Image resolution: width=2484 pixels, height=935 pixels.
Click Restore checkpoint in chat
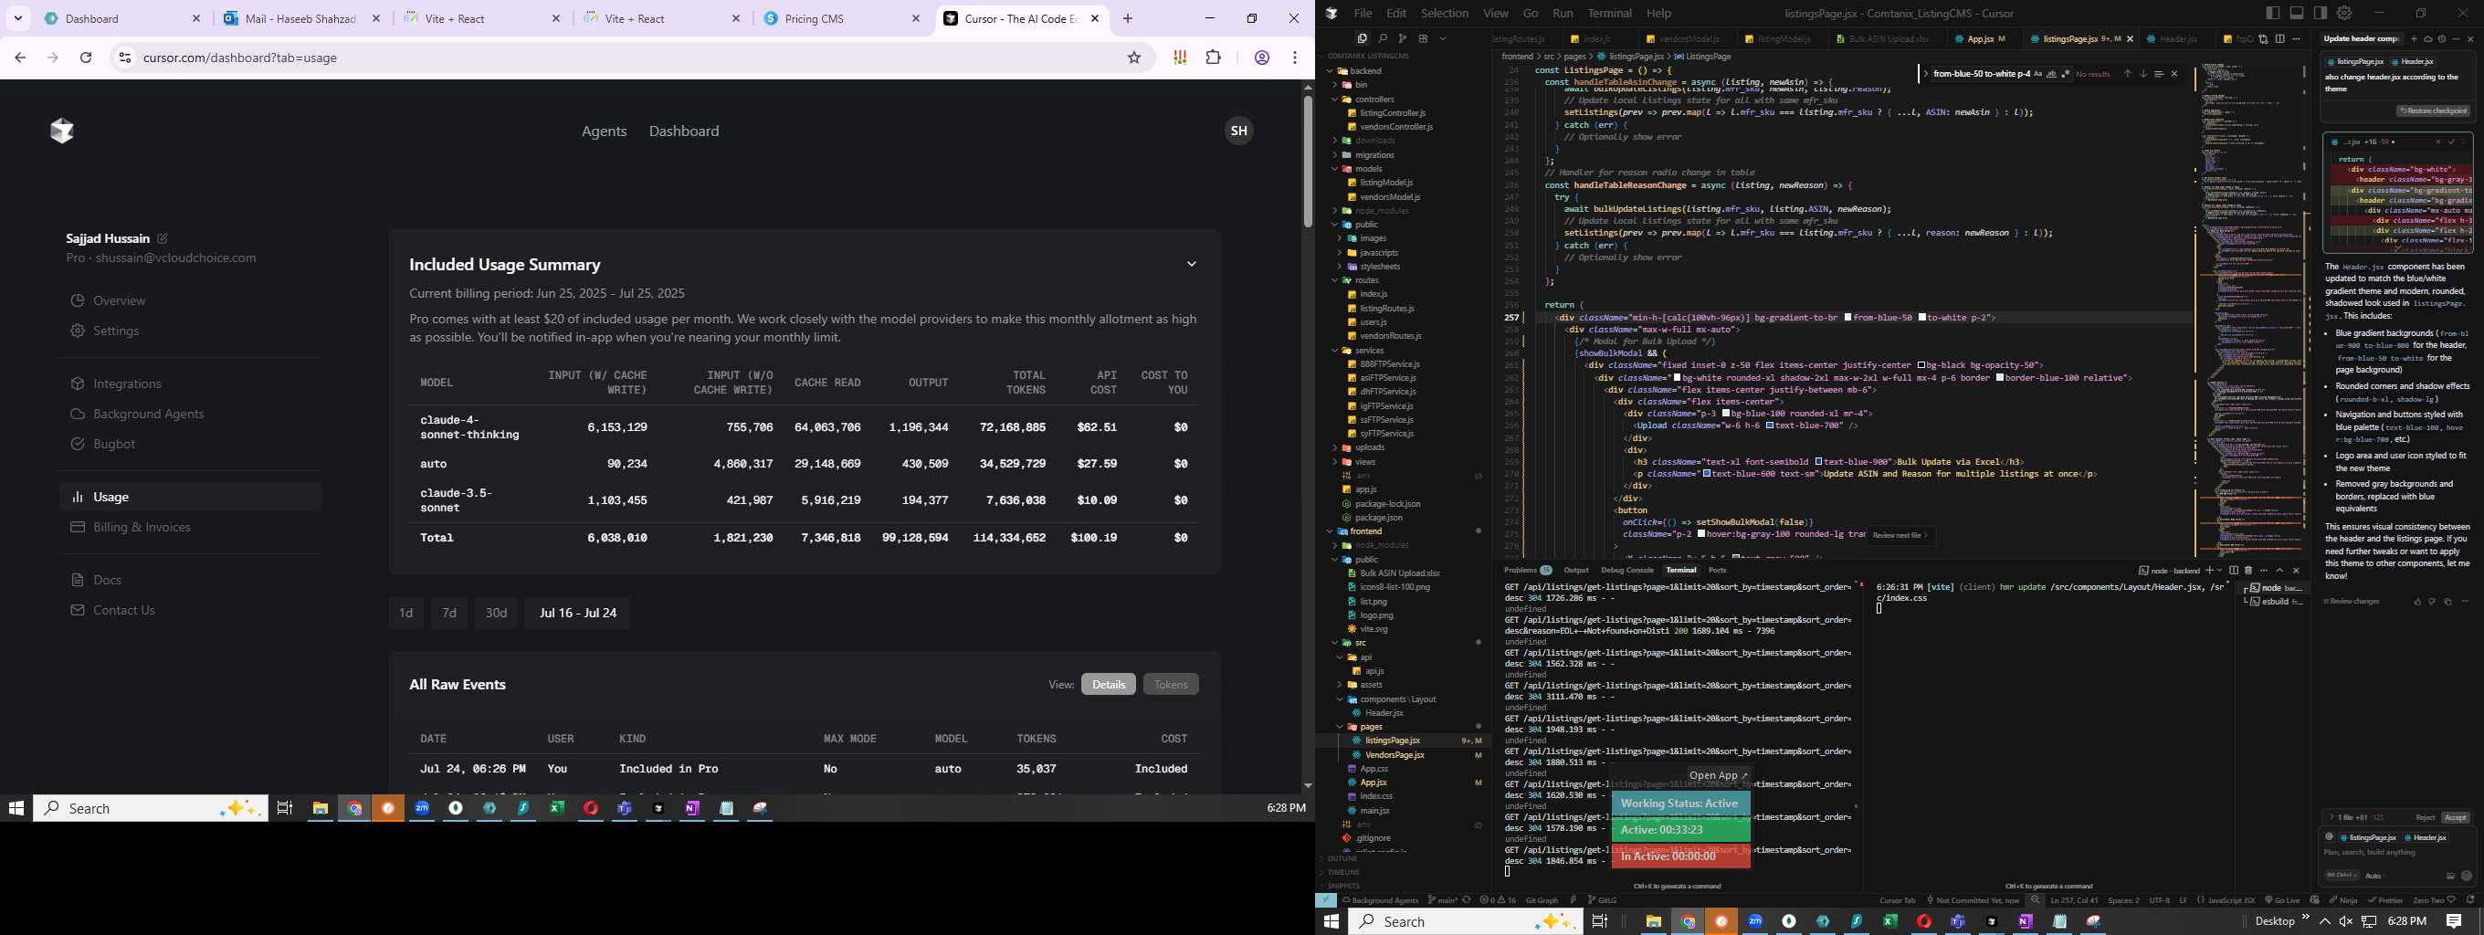coord(2432,110)
